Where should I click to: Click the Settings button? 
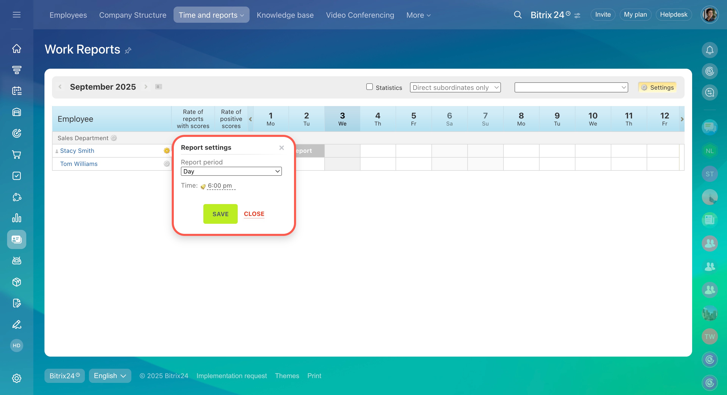point(658,87)
